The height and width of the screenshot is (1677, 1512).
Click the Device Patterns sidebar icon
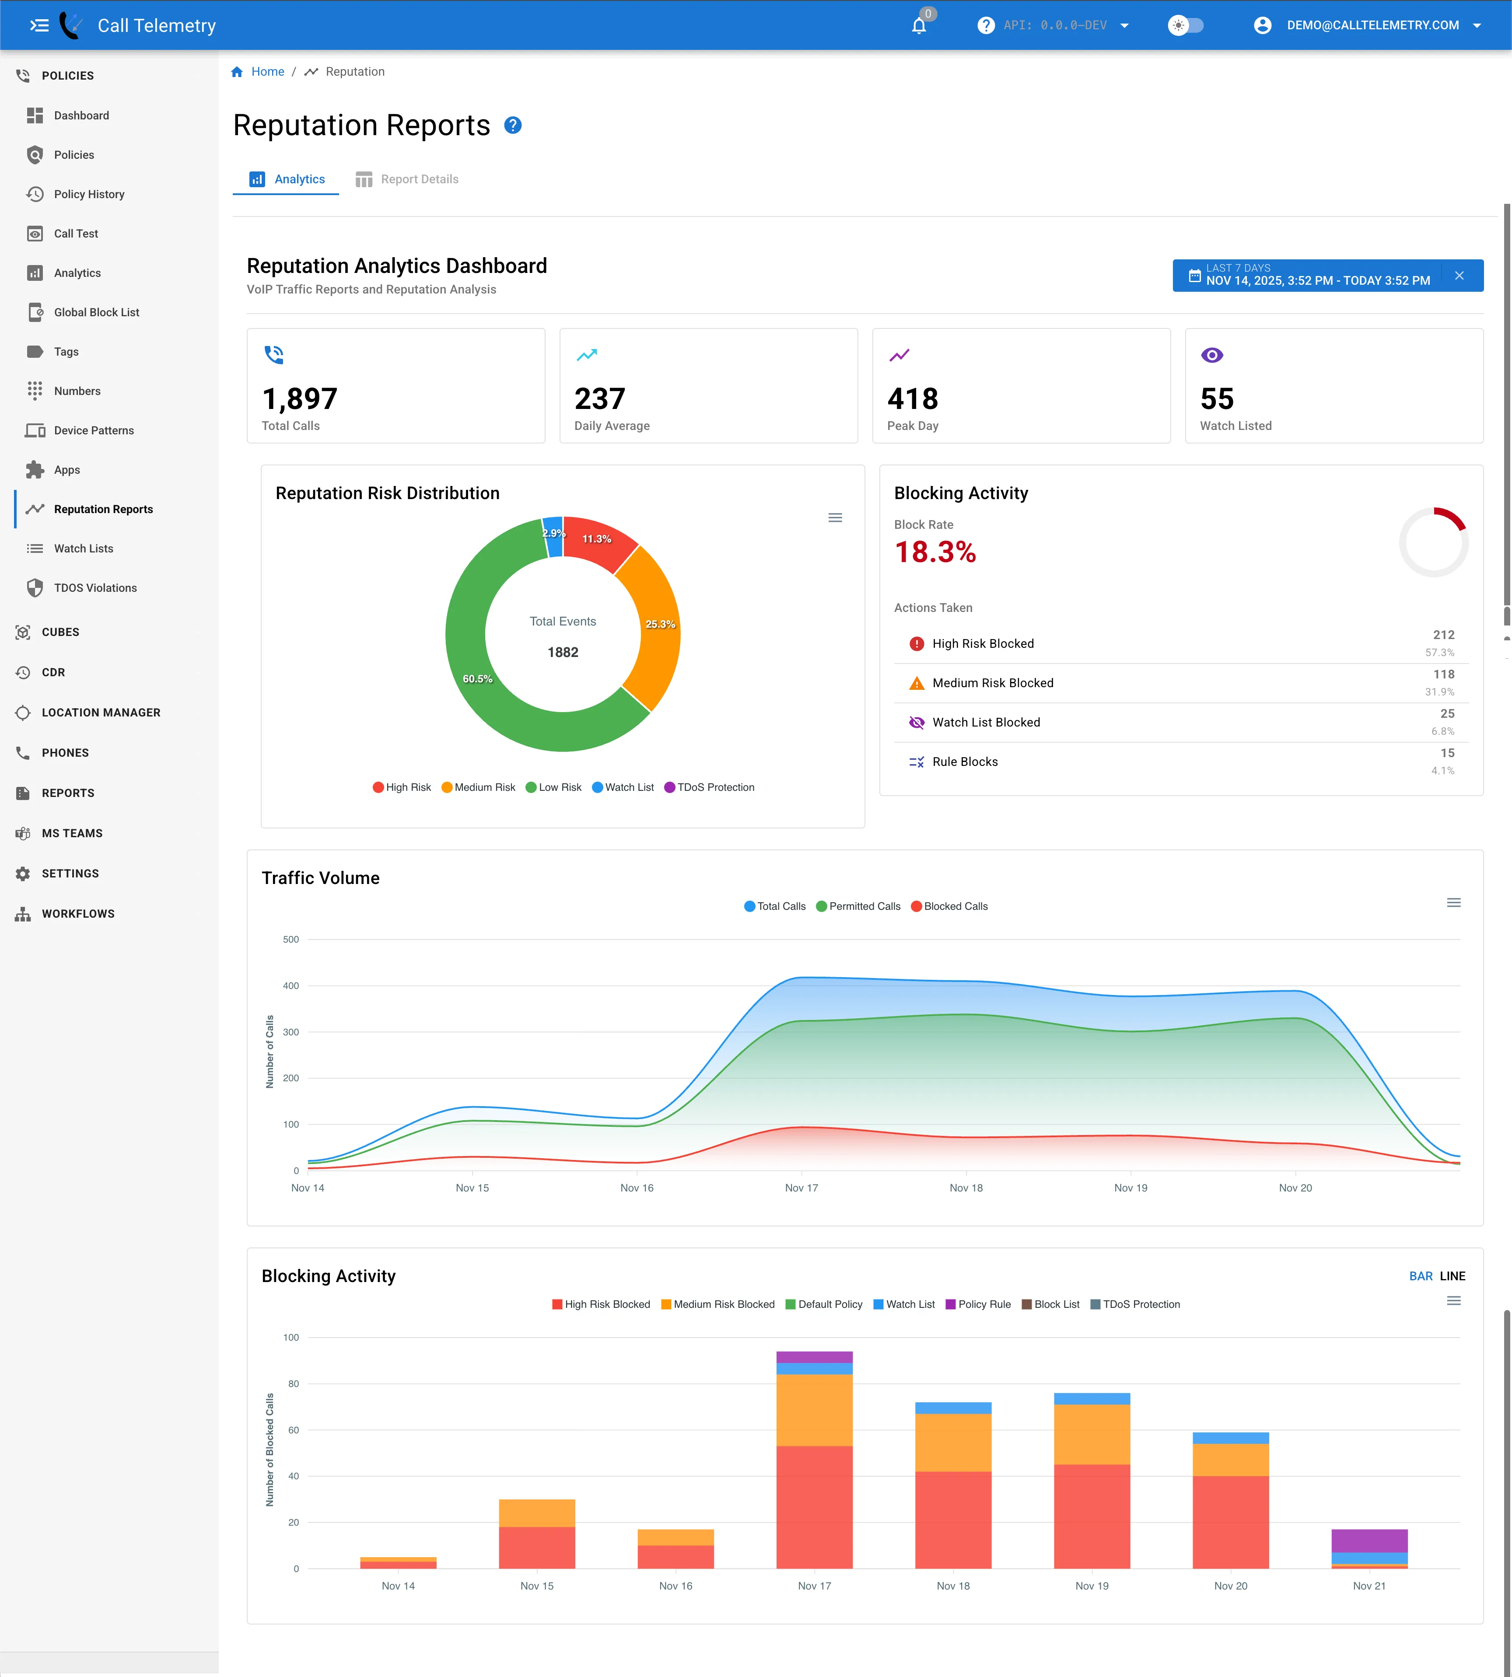click(x=35, y=430)
